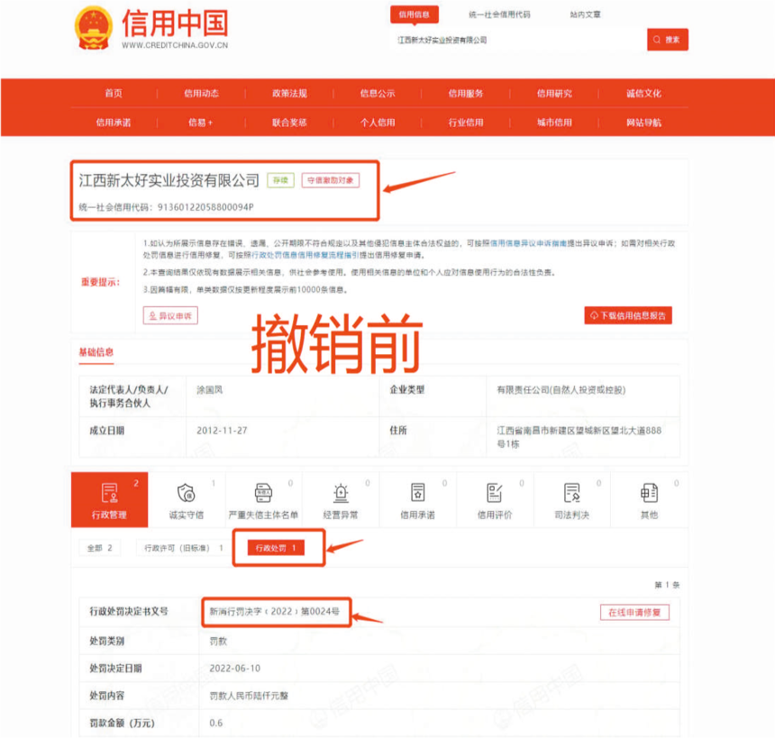Select the 全部 2 filter tab

point(100,548)
